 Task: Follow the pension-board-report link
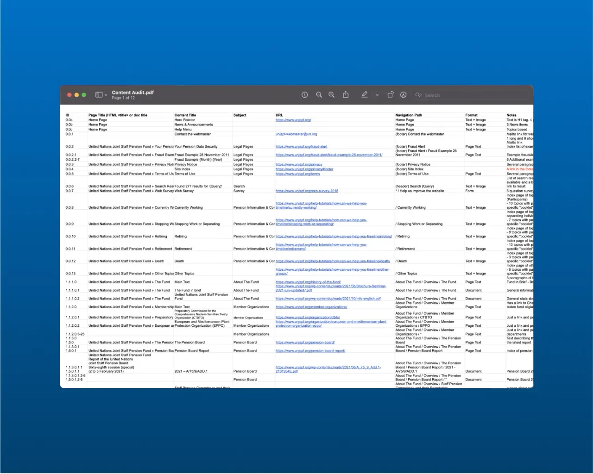click(310, 351)
